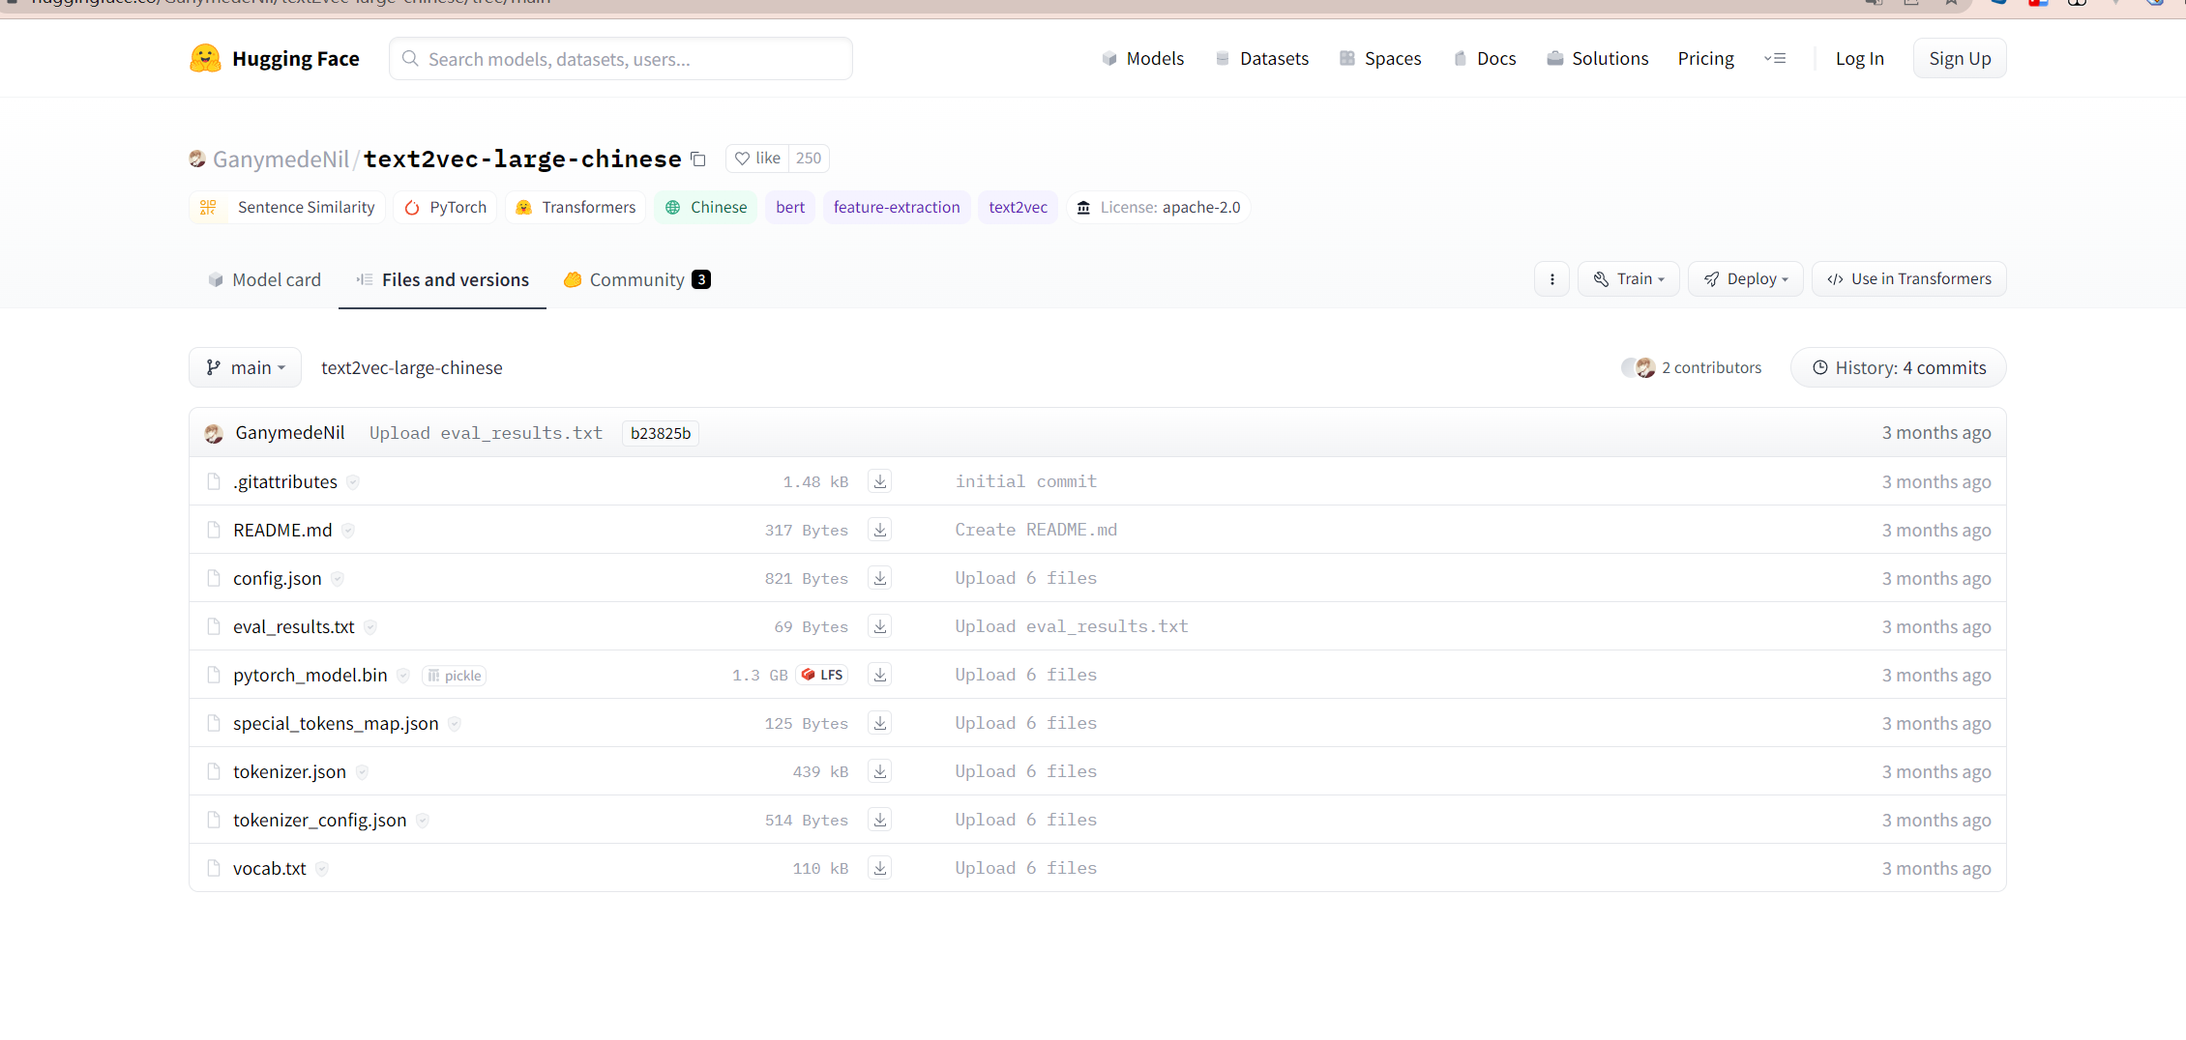Click the security shield icon beside vocab.txt

(322, 869)
